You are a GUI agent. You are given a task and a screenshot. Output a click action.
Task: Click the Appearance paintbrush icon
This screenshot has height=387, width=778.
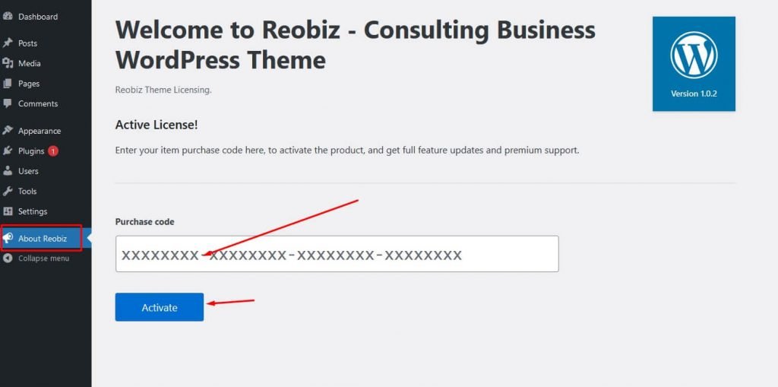(7, 131)
